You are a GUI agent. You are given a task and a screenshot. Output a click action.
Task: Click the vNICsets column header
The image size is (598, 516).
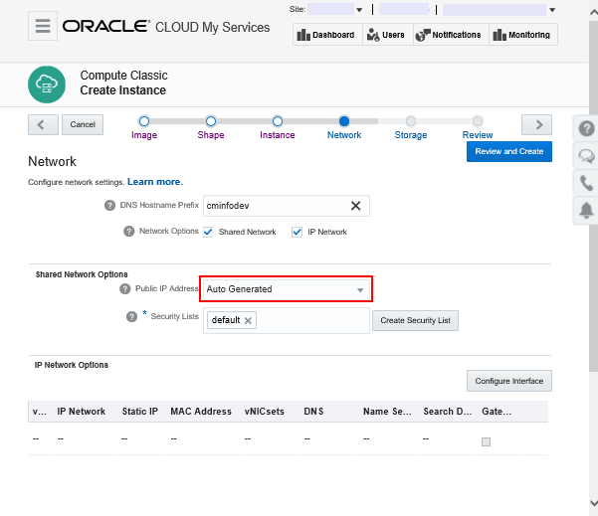click(265, 412)
